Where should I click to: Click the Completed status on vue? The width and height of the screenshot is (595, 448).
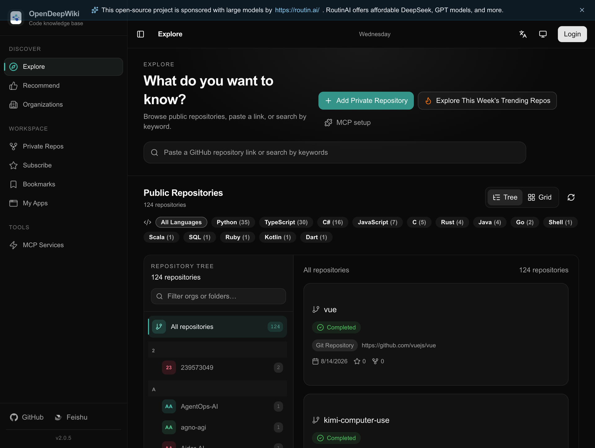click(336, 327)
